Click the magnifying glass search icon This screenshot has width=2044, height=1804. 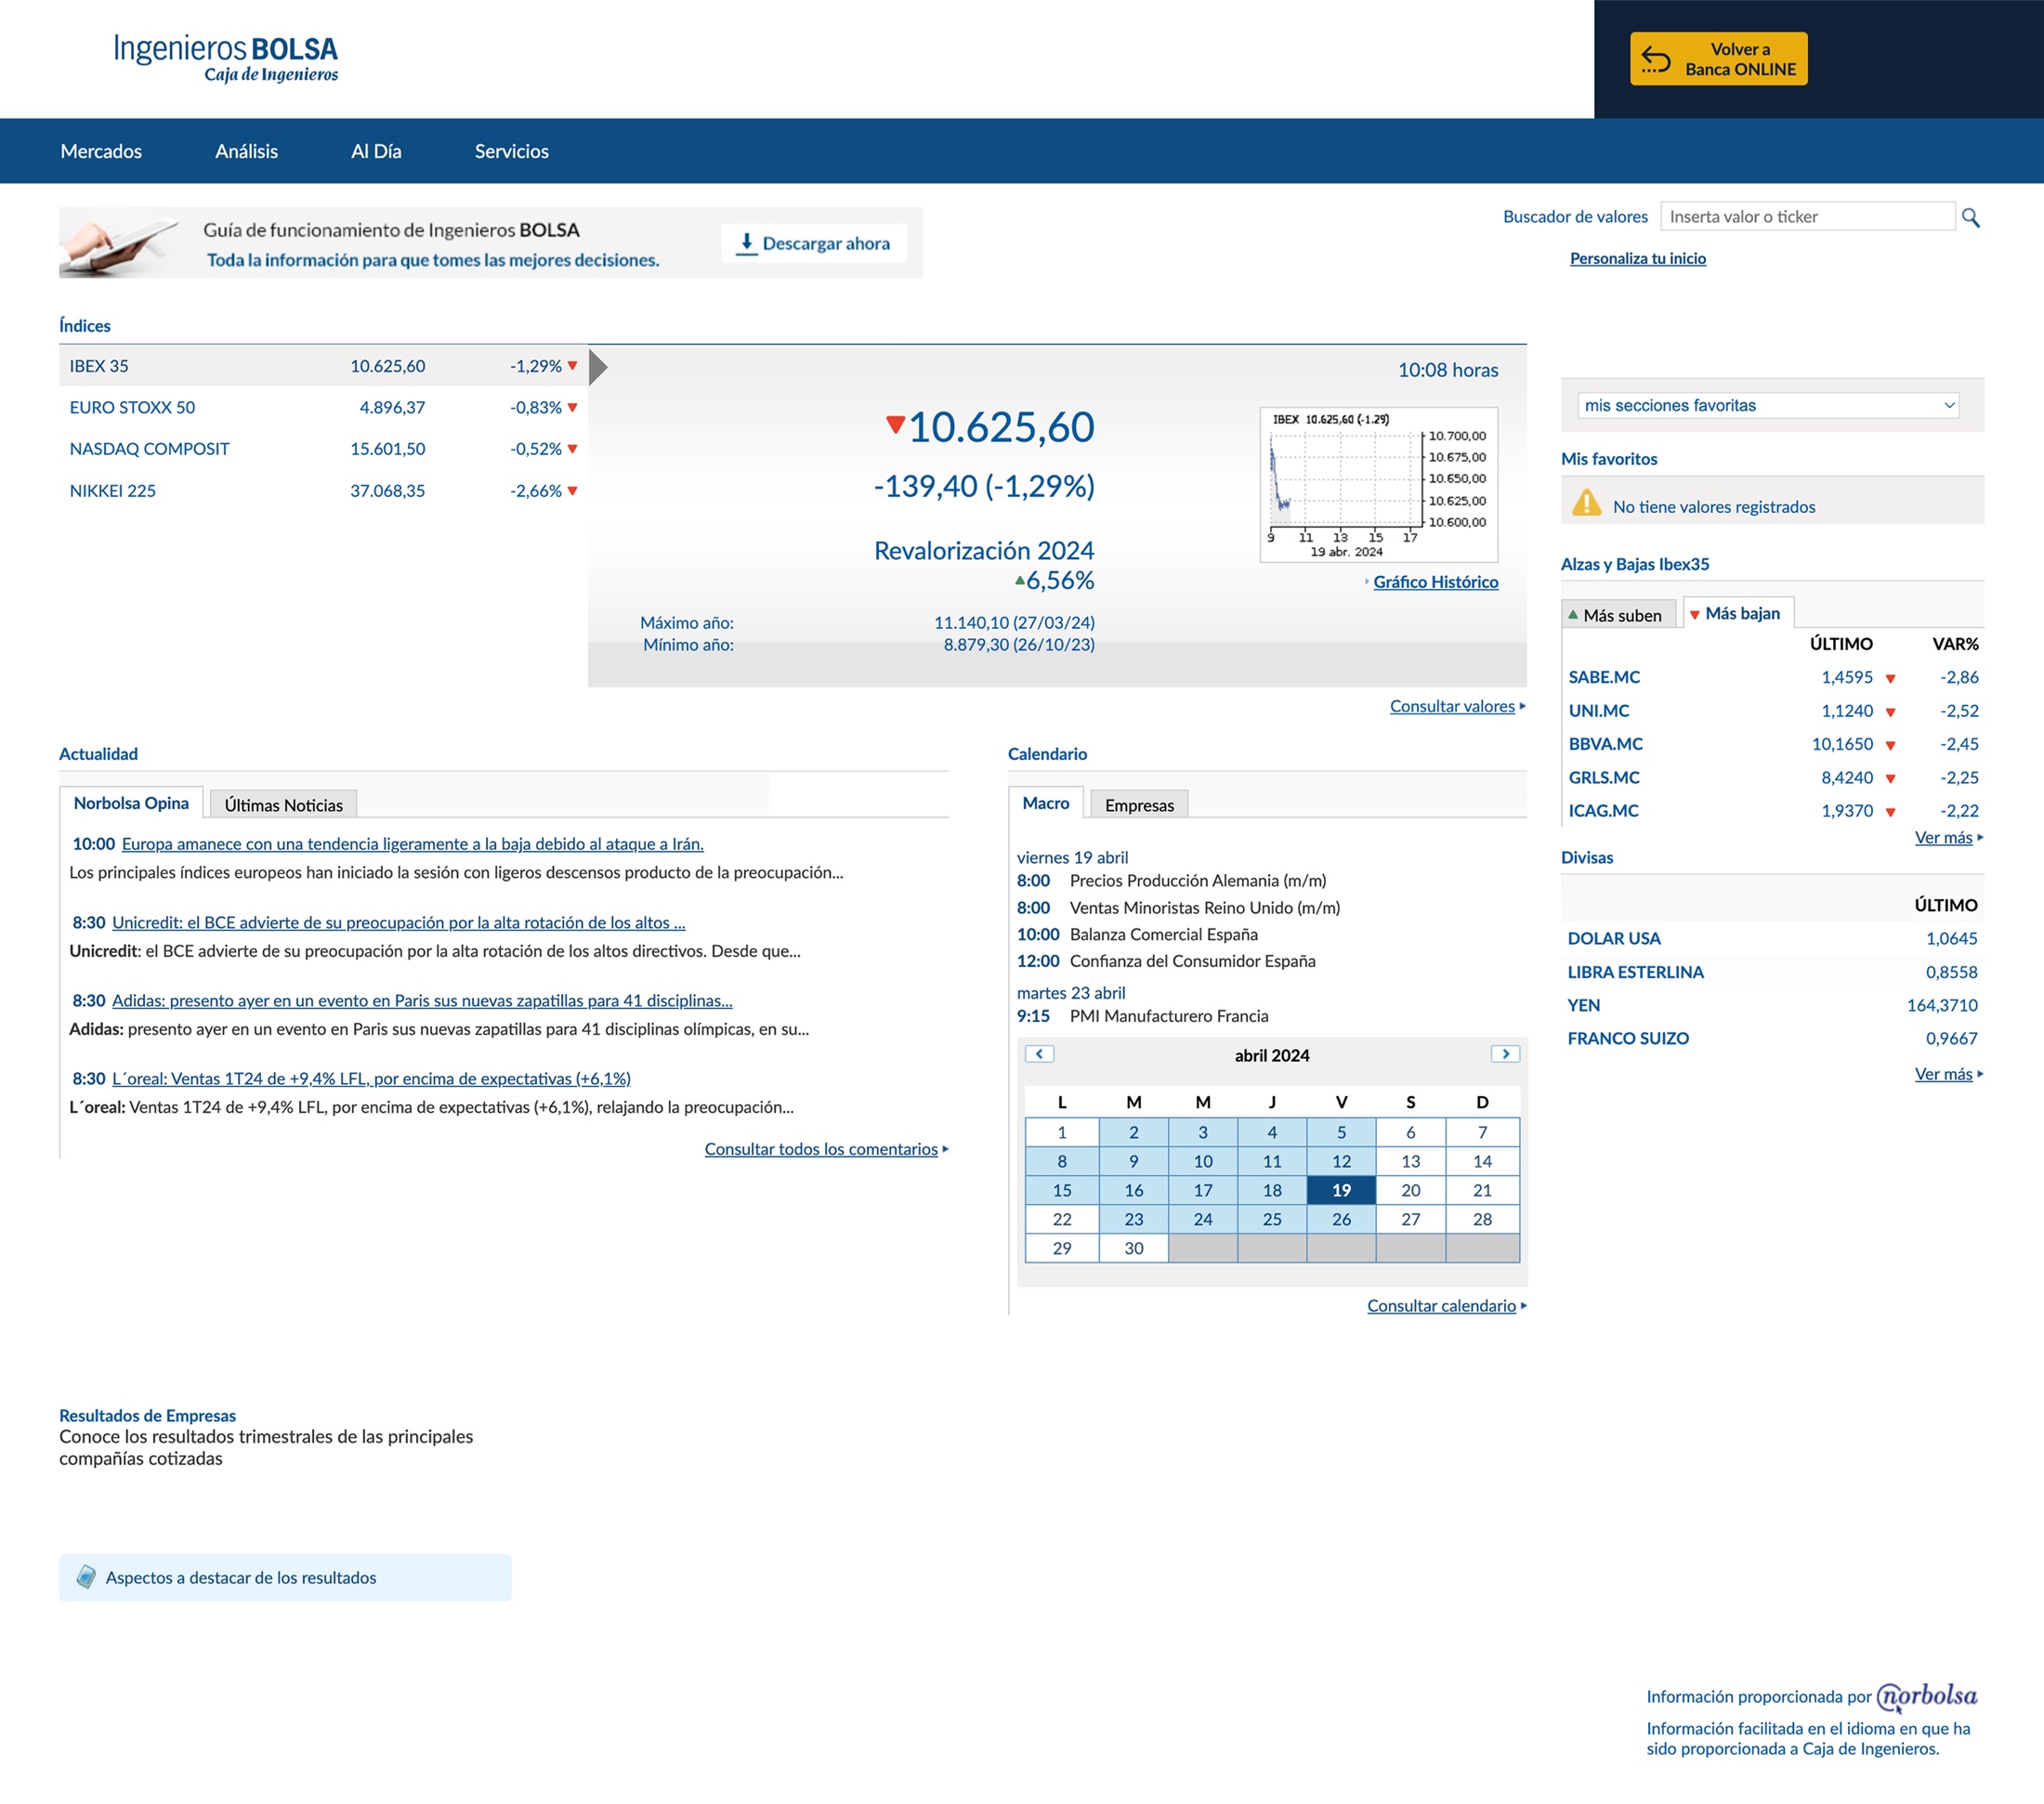pos(1970,217)
